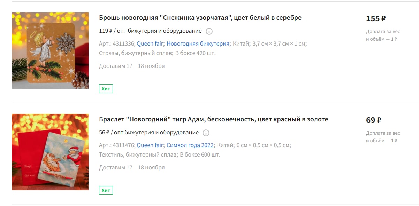Click the "56 ₽ / опт бижутерия и оборудование" text

(x=149, y=133)
